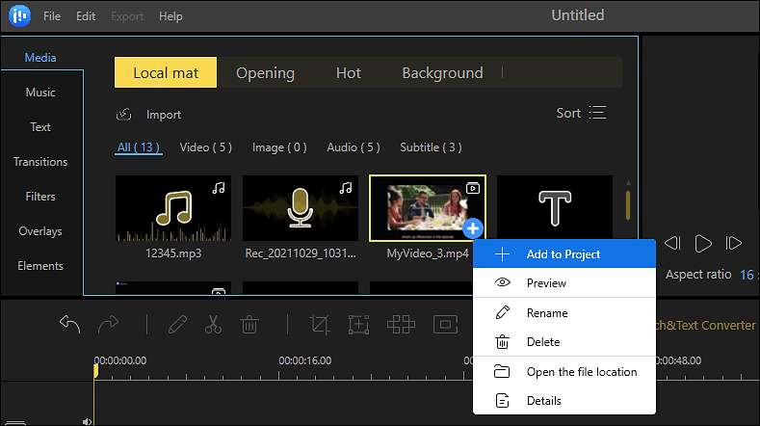The width and height of the screenshot is (760, 426).
Task: Click the blue plus on MyVideo_3.mp4
Action: 472,228
